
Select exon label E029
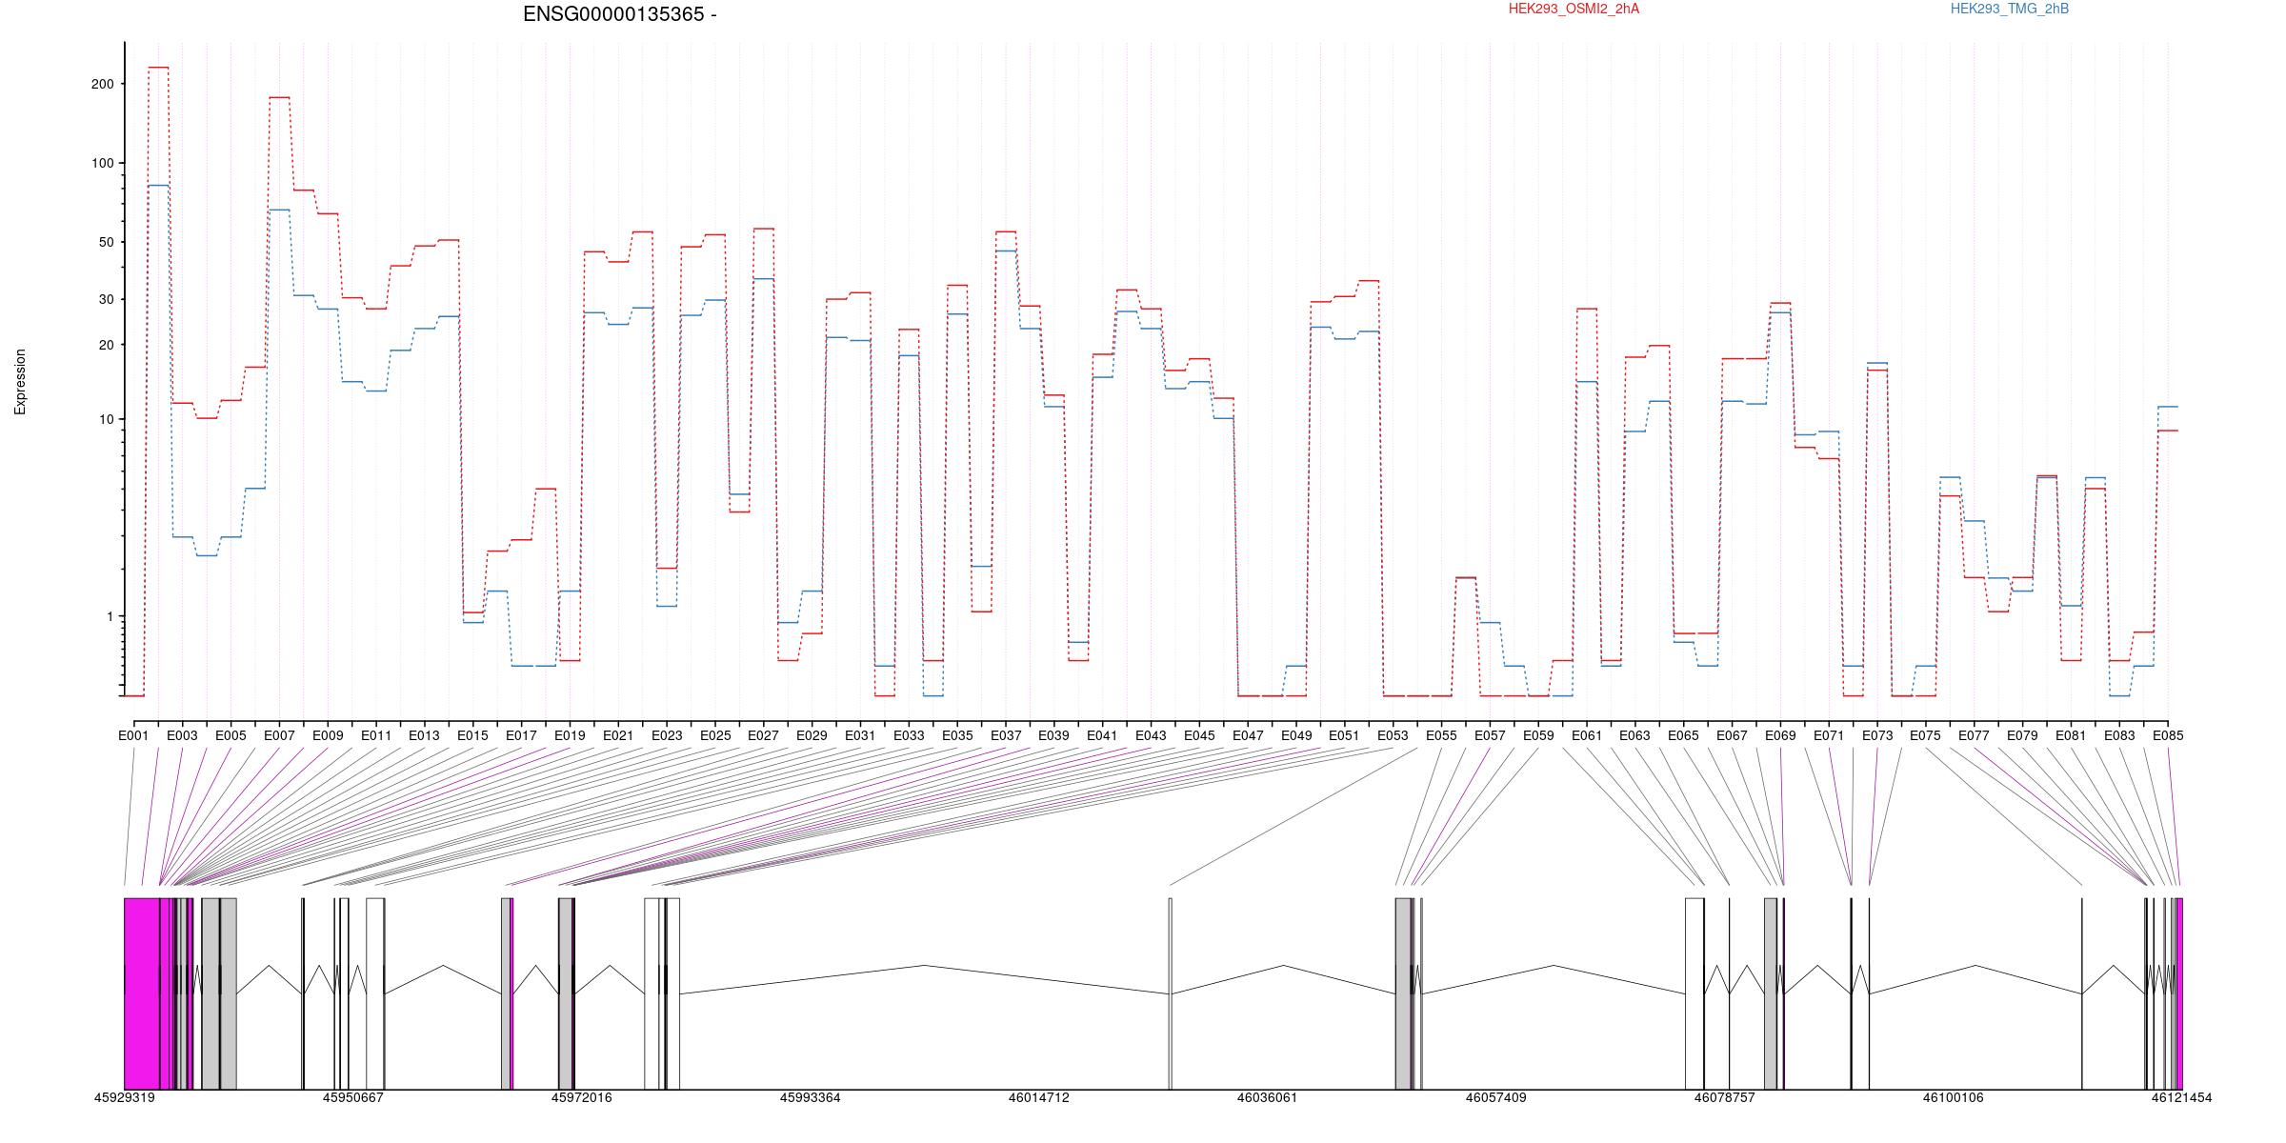(x=812, y=735)
